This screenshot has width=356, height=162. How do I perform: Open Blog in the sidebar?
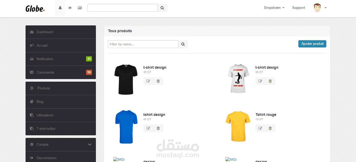click(x=61, y=102)
